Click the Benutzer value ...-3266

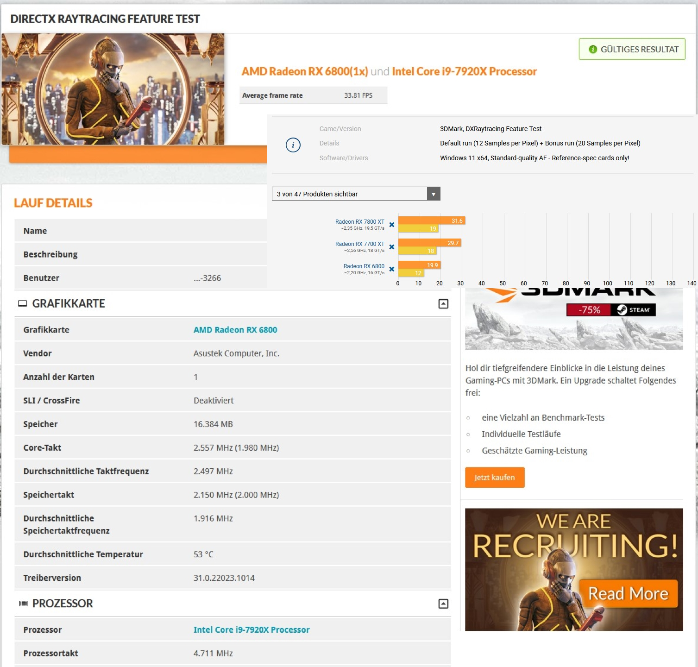(208, 278)
